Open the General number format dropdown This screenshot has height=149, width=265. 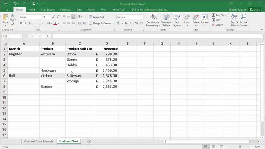[x=142, y=17]
